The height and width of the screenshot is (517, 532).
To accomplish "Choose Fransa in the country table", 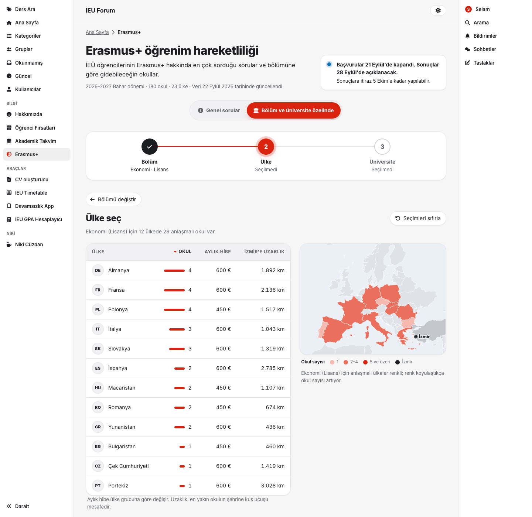I will tap(188, 290).
